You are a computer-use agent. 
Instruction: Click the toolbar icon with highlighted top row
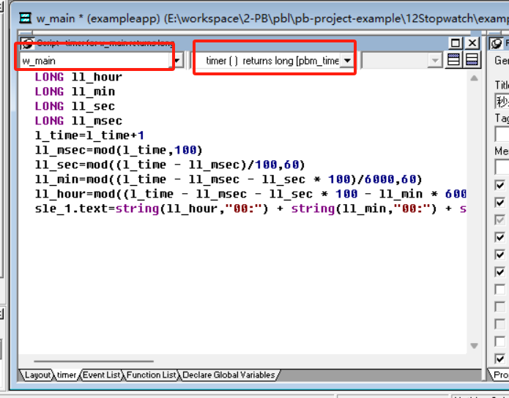point(453,60)
